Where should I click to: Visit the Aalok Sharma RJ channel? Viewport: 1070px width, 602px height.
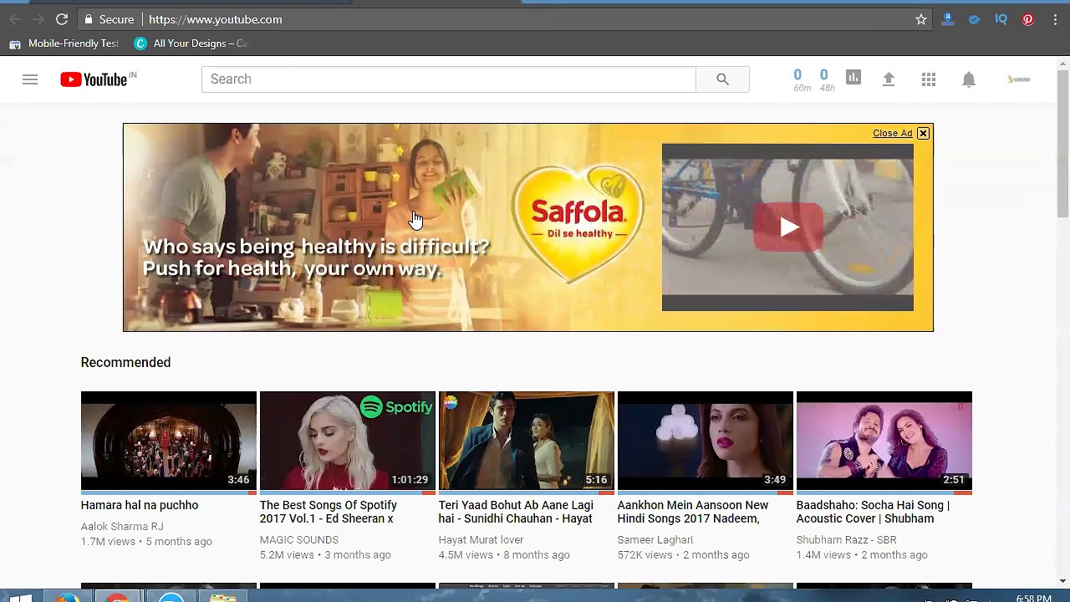point(122,527)
